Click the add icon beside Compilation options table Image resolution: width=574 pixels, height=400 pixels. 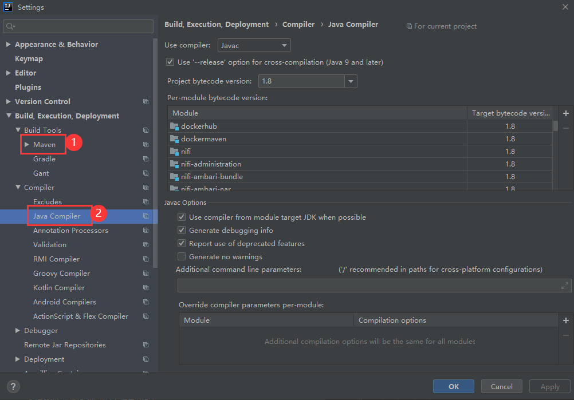[566, 320]
